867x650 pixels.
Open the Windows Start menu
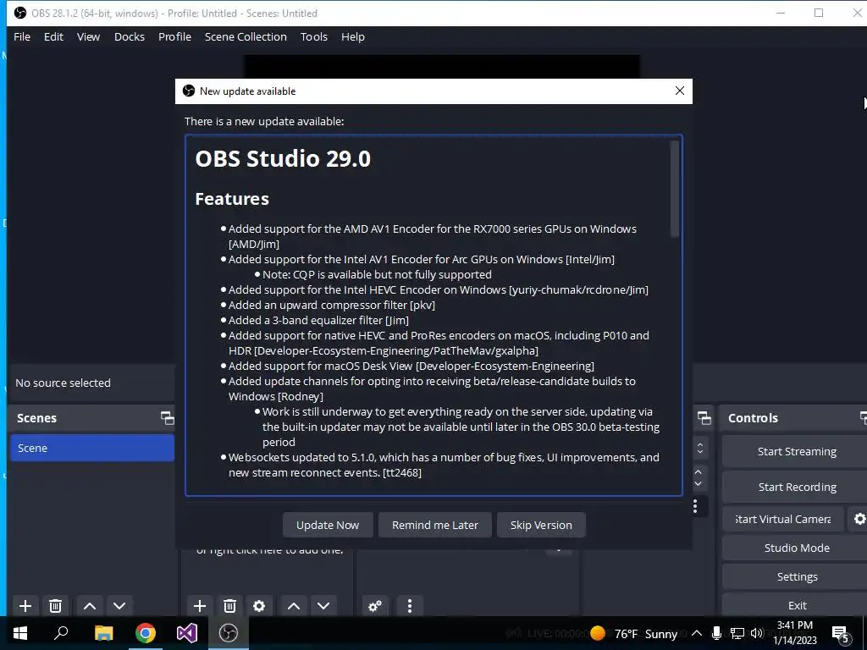click(x=20, y=633)
